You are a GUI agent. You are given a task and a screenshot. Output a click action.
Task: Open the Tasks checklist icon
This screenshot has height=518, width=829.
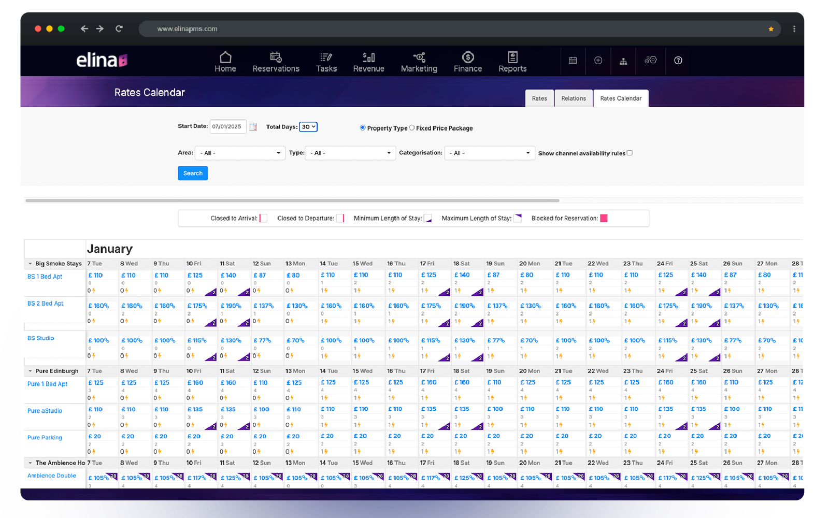(x=326, y=57)
